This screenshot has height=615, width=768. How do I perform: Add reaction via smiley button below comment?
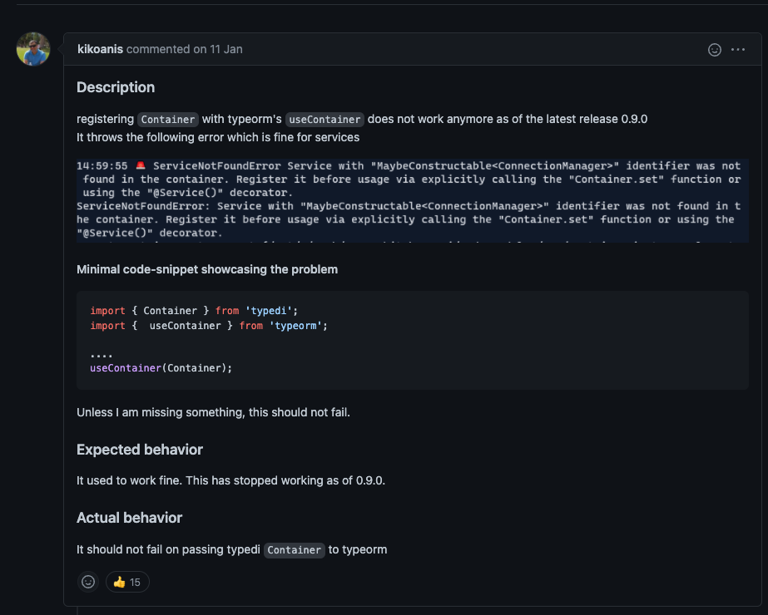[88, 582]
